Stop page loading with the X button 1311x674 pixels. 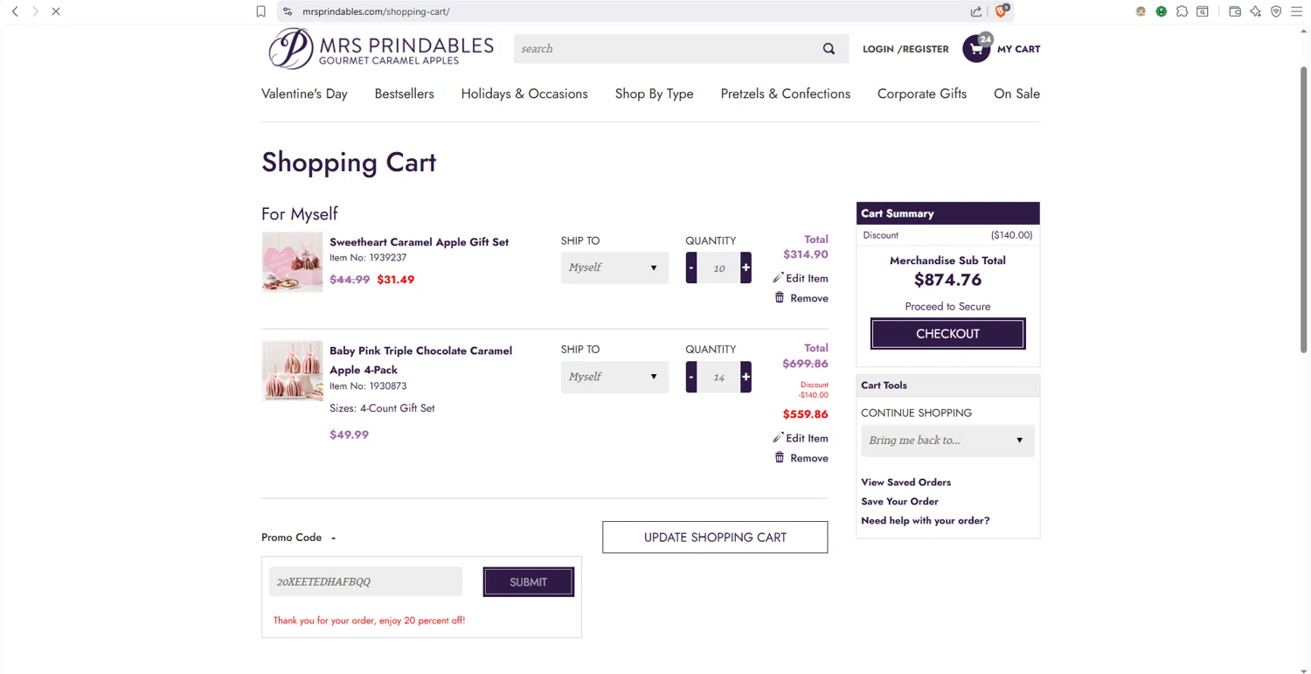(55, 11)
